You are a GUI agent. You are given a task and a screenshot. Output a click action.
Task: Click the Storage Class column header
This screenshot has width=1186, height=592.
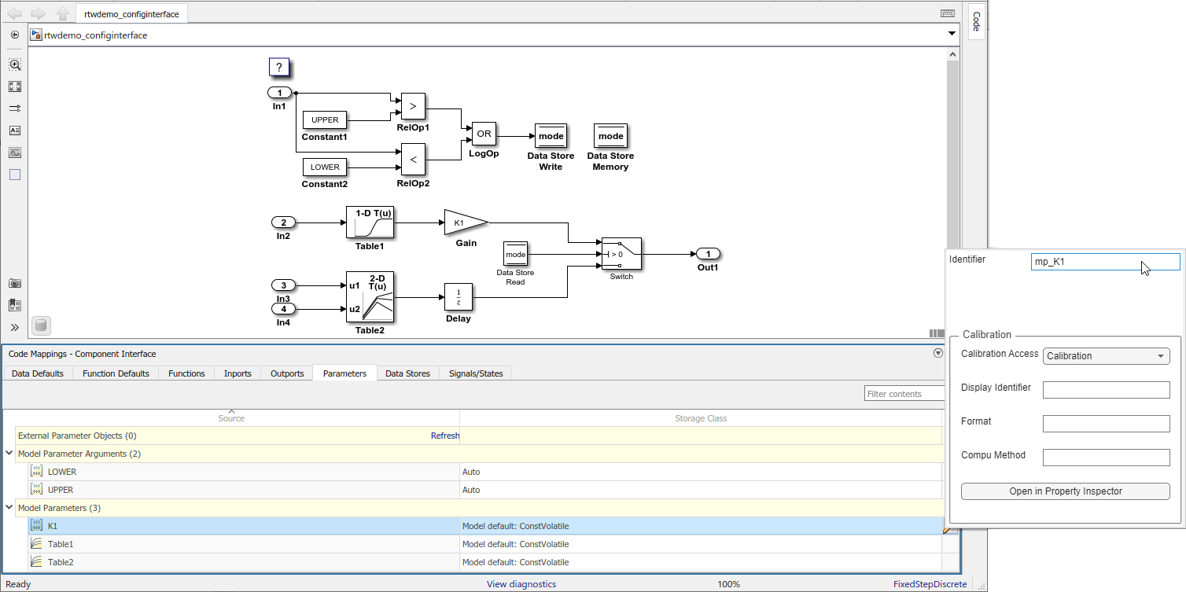[x=701, y=418]
